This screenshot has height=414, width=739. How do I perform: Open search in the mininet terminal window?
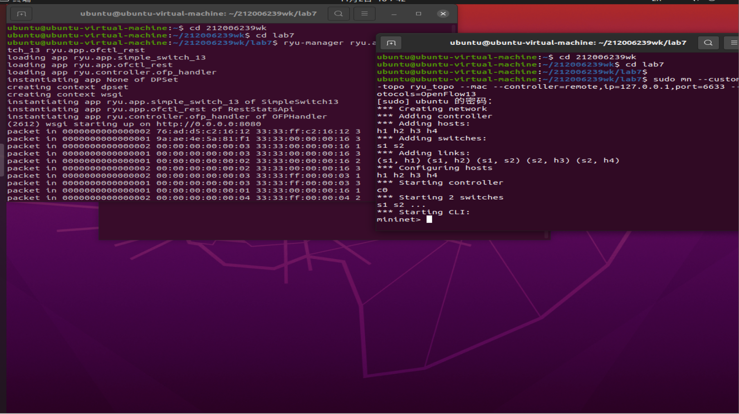coord(708,43)
